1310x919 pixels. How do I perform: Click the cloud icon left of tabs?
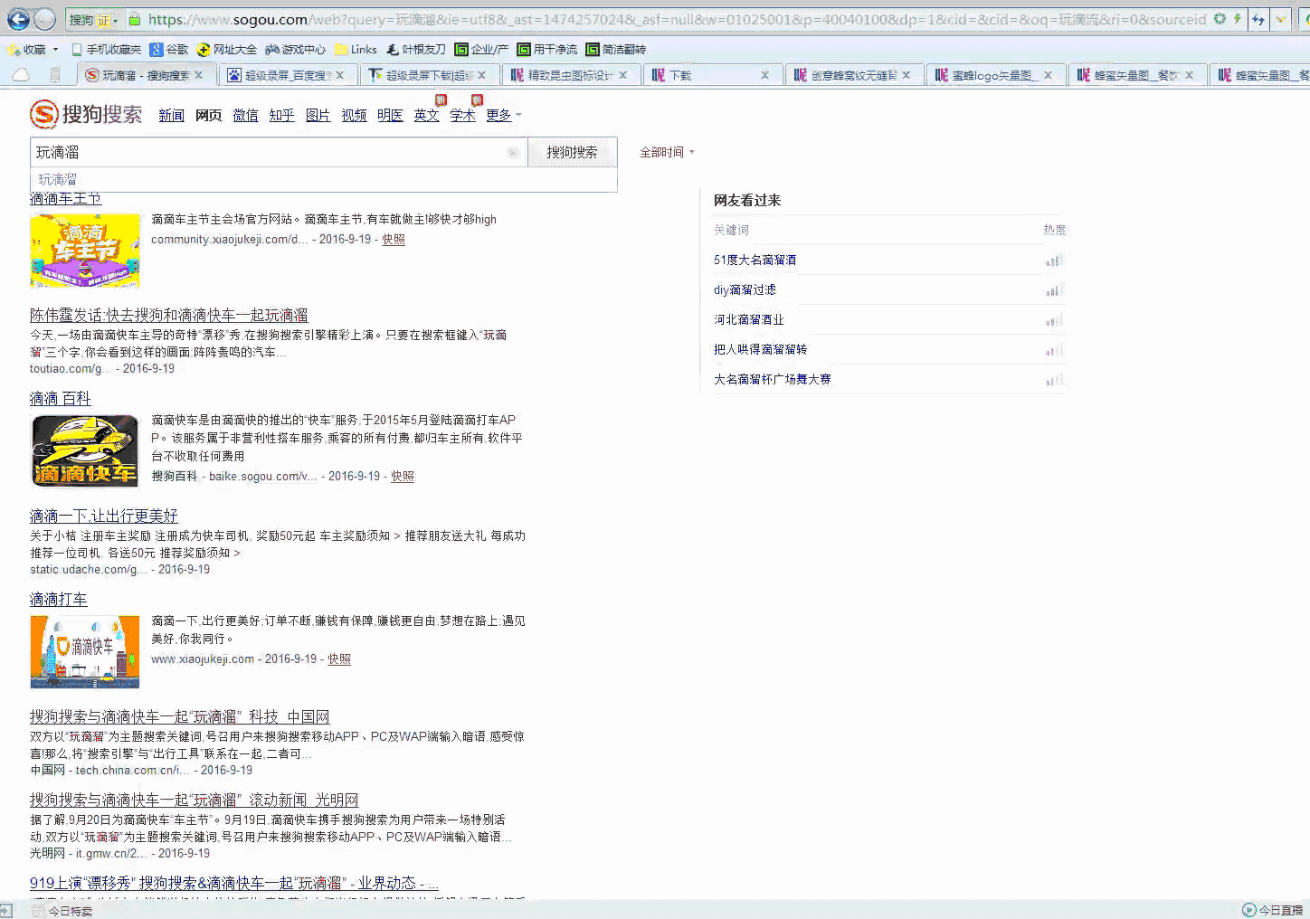coord(20,75)
